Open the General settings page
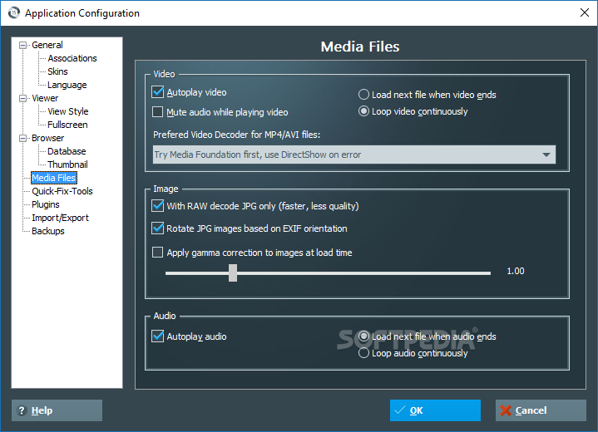This screenshot has height=432, width=598. tap(47, 45)
